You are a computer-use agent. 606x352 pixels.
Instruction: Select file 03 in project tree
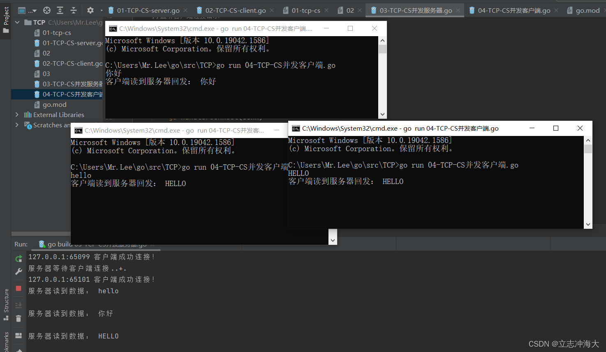pos(42,74)
